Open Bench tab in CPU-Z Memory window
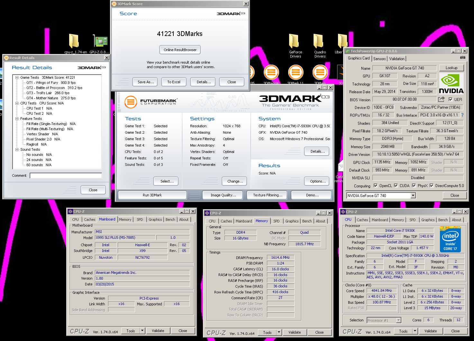The image size is (474, 341). (307, 221)
